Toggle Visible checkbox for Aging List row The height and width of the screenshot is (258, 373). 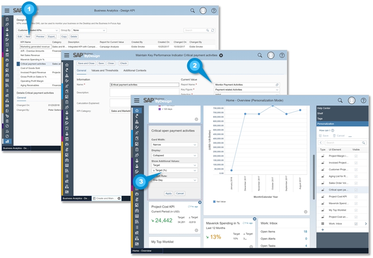(x=356, y=176)
